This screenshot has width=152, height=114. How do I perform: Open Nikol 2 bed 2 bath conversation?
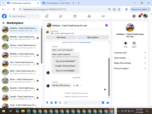(20, 72)
